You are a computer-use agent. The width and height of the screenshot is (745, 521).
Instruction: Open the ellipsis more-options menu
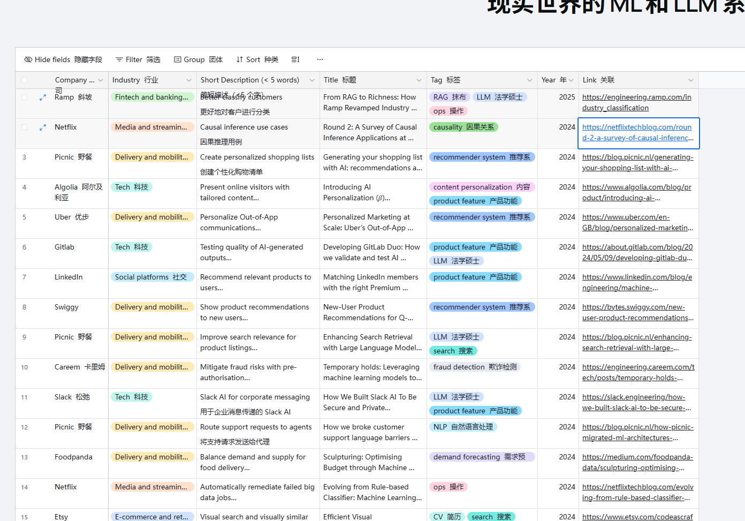pos(320,59)
